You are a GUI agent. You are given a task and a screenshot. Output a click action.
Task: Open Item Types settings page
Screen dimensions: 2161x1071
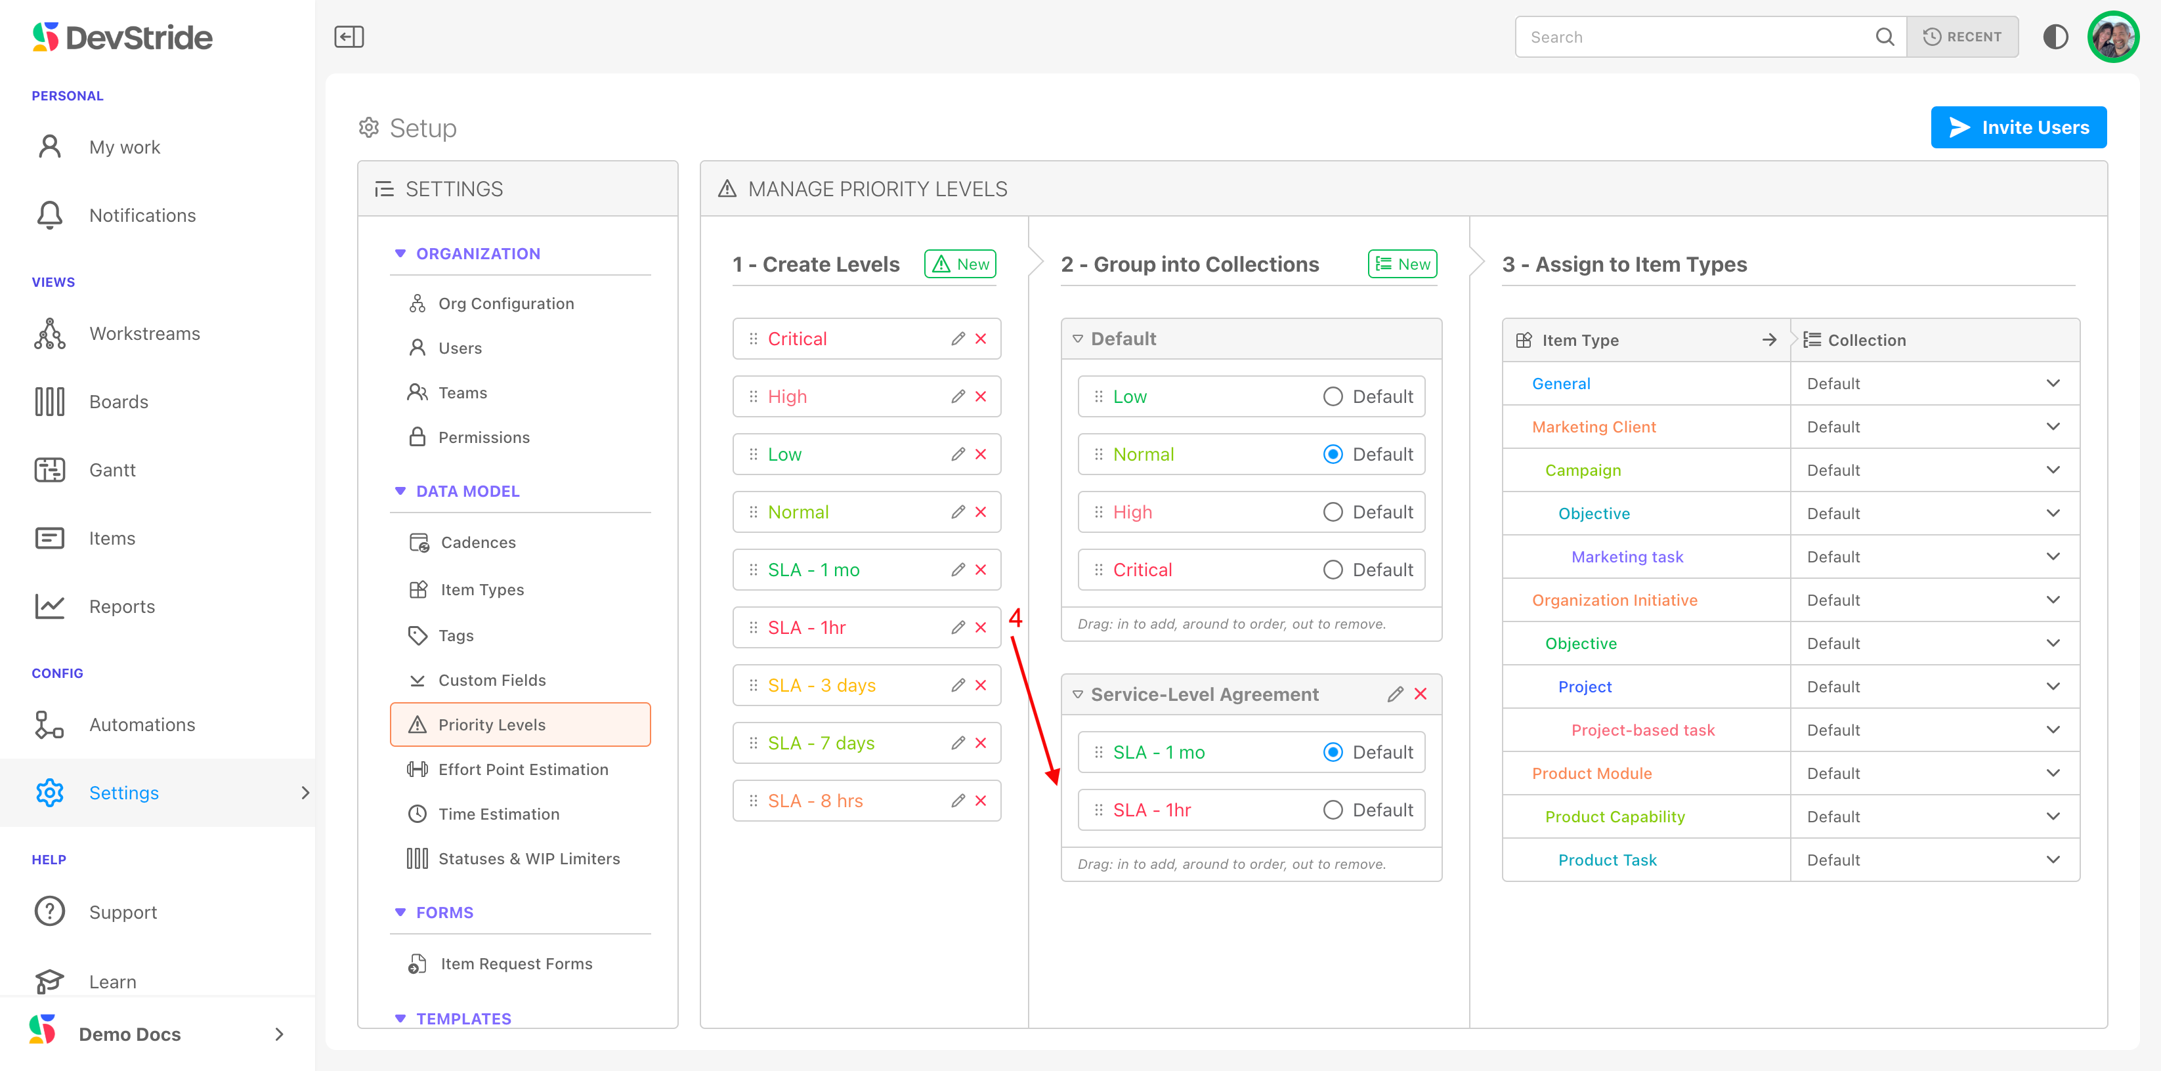(482, 589)
